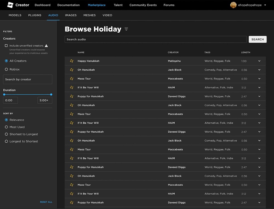274x209 pixels.
Task: Open the filter icon beside Browse Holiday
Action: (126, 29)
